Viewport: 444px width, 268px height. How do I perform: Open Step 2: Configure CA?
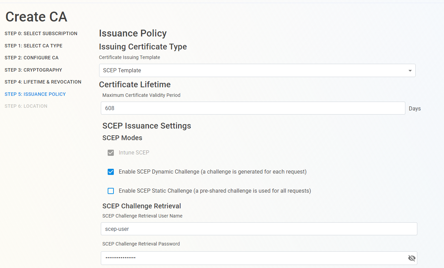(31, 58)
